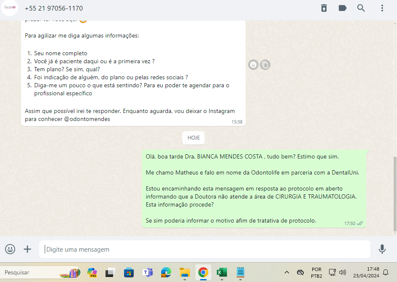The width and height of the screenshot is (397, 282).
Task: Search within conversation using the magnifier icon
Action: pos(361,8)
